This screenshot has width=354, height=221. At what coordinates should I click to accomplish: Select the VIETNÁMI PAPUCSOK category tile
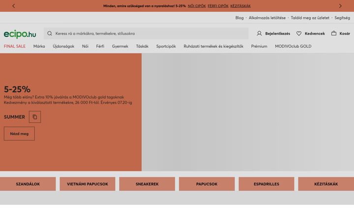coord(88,184)
